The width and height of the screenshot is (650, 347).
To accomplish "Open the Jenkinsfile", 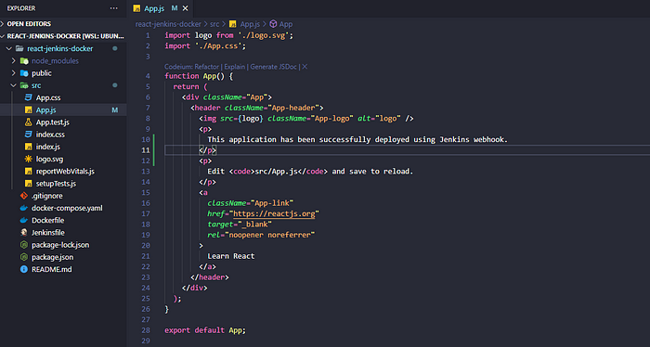I will pos(47,233).
